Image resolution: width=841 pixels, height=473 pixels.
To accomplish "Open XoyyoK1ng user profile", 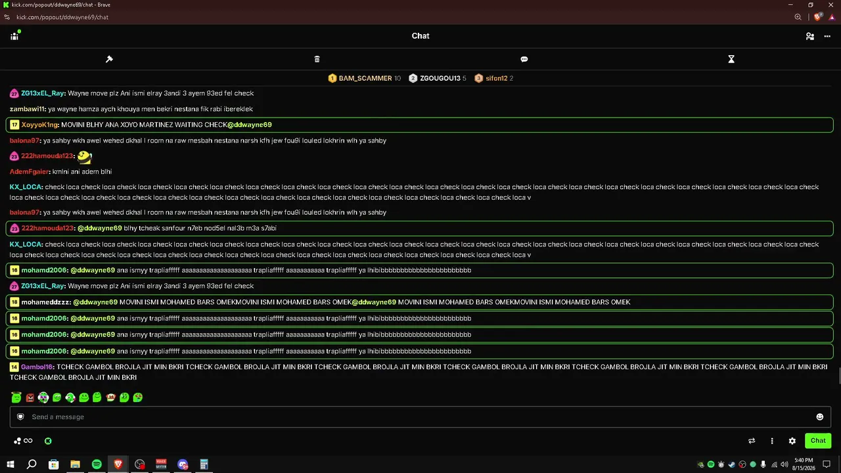I will [39, 125].
